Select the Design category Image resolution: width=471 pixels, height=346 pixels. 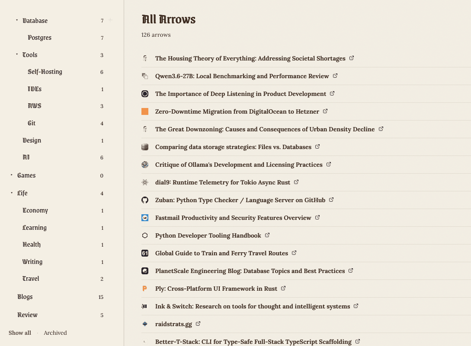click(32, 140)
